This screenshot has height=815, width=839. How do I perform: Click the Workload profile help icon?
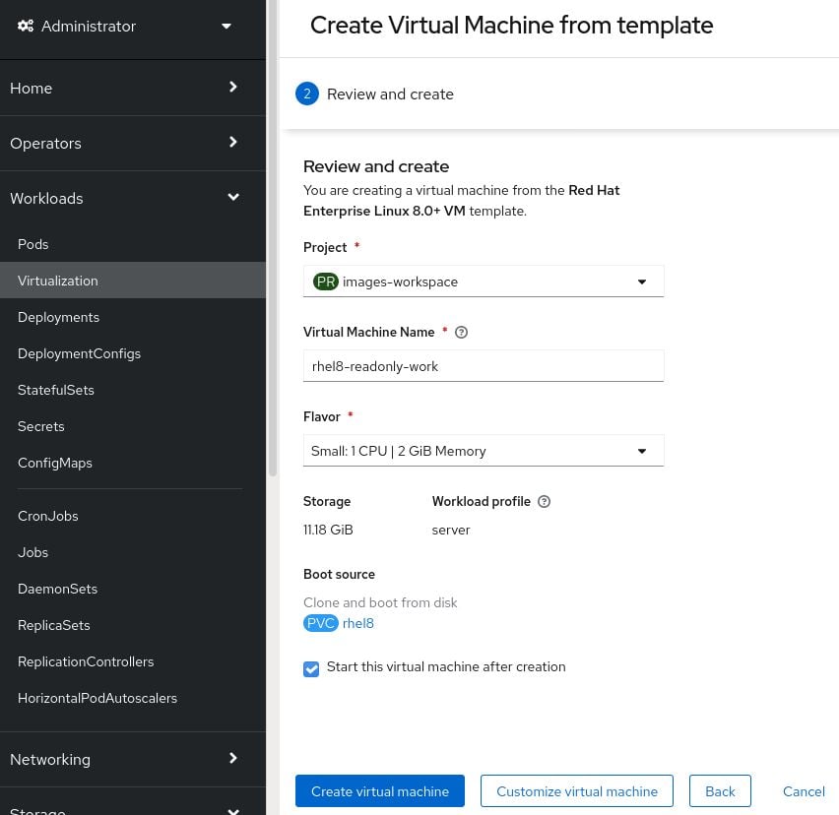click(545, 502)
